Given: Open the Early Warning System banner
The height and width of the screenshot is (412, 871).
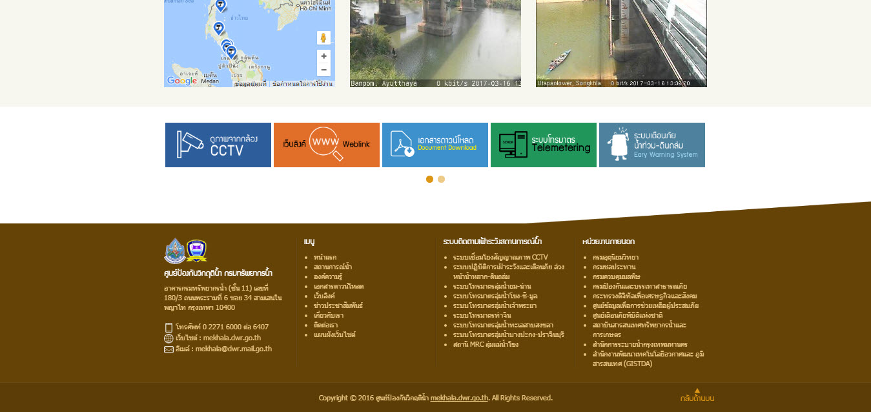Looking at the screenshot, I should [x=652, y=145].
